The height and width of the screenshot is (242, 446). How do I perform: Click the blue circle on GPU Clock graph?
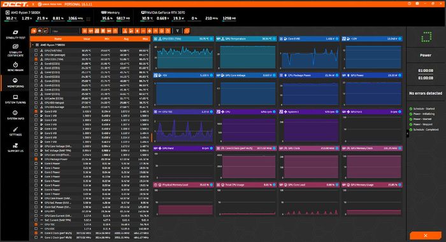tap(337, 148)
